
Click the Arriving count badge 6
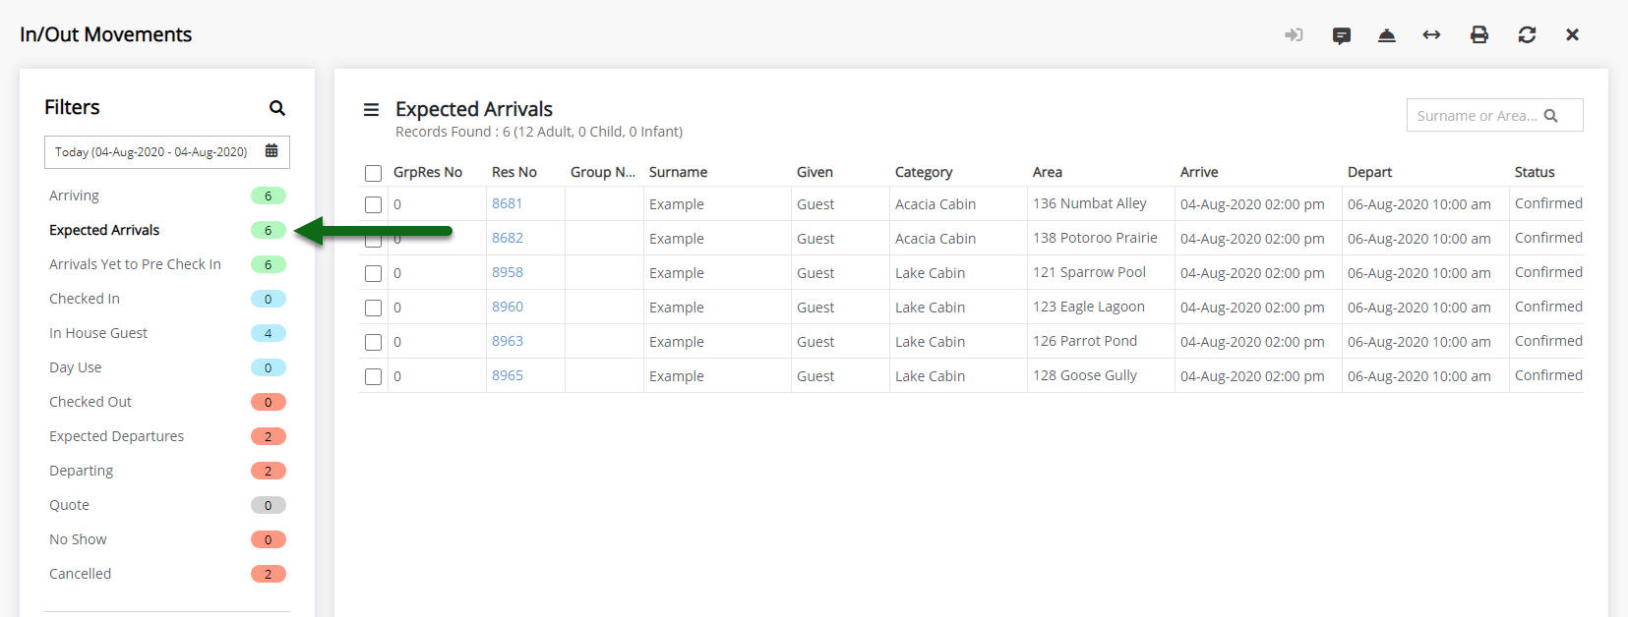[x=269, y=196]
